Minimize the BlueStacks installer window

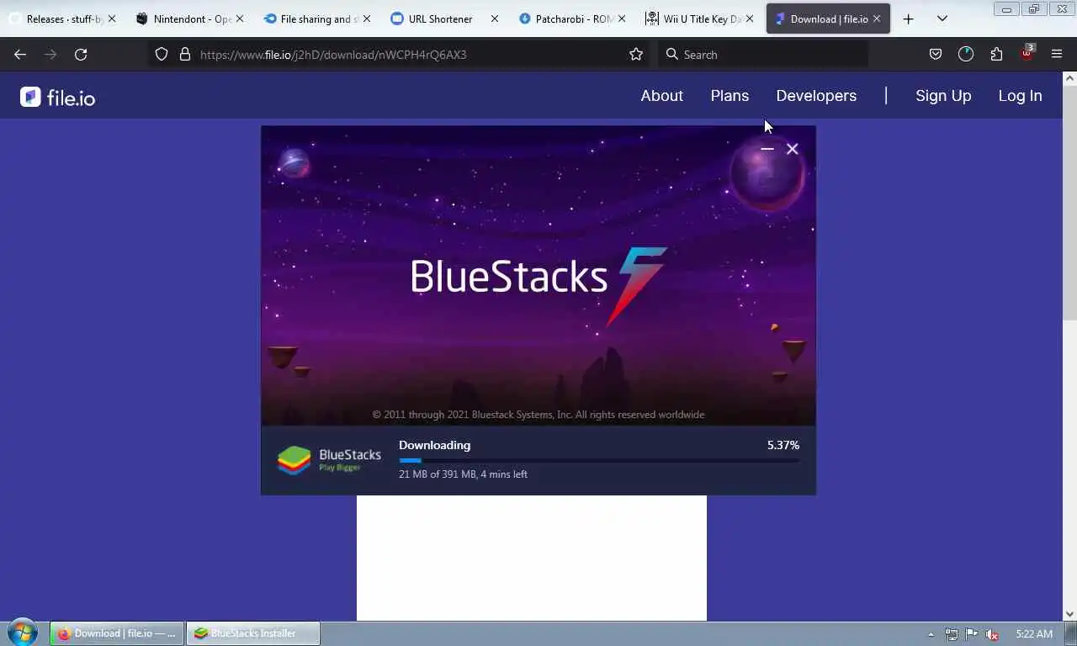[767, 149]
